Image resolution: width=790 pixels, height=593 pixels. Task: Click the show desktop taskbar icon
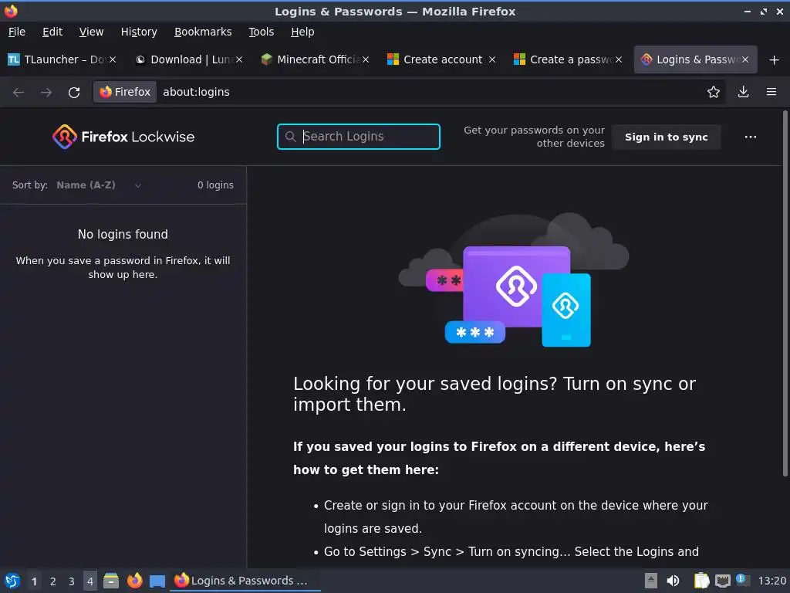[157, 581]
